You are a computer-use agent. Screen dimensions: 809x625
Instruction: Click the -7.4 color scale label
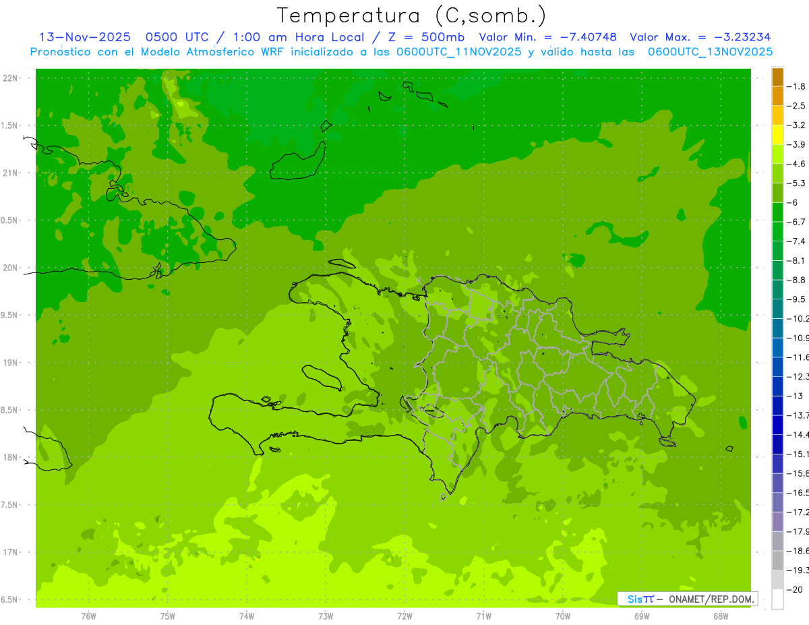(798, 241)
